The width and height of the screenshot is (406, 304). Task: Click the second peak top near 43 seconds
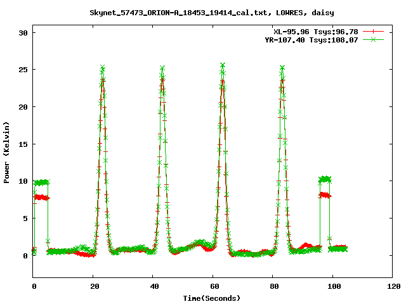coord(162,68)
